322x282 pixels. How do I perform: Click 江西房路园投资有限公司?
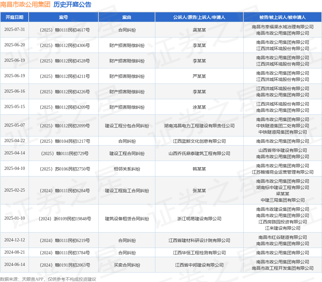(283, 222)
